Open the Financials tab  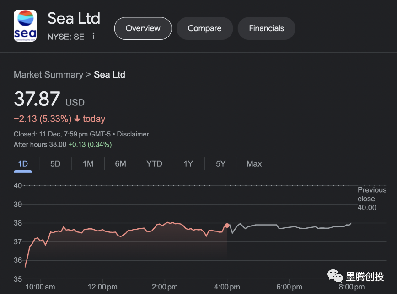[266, 28]
